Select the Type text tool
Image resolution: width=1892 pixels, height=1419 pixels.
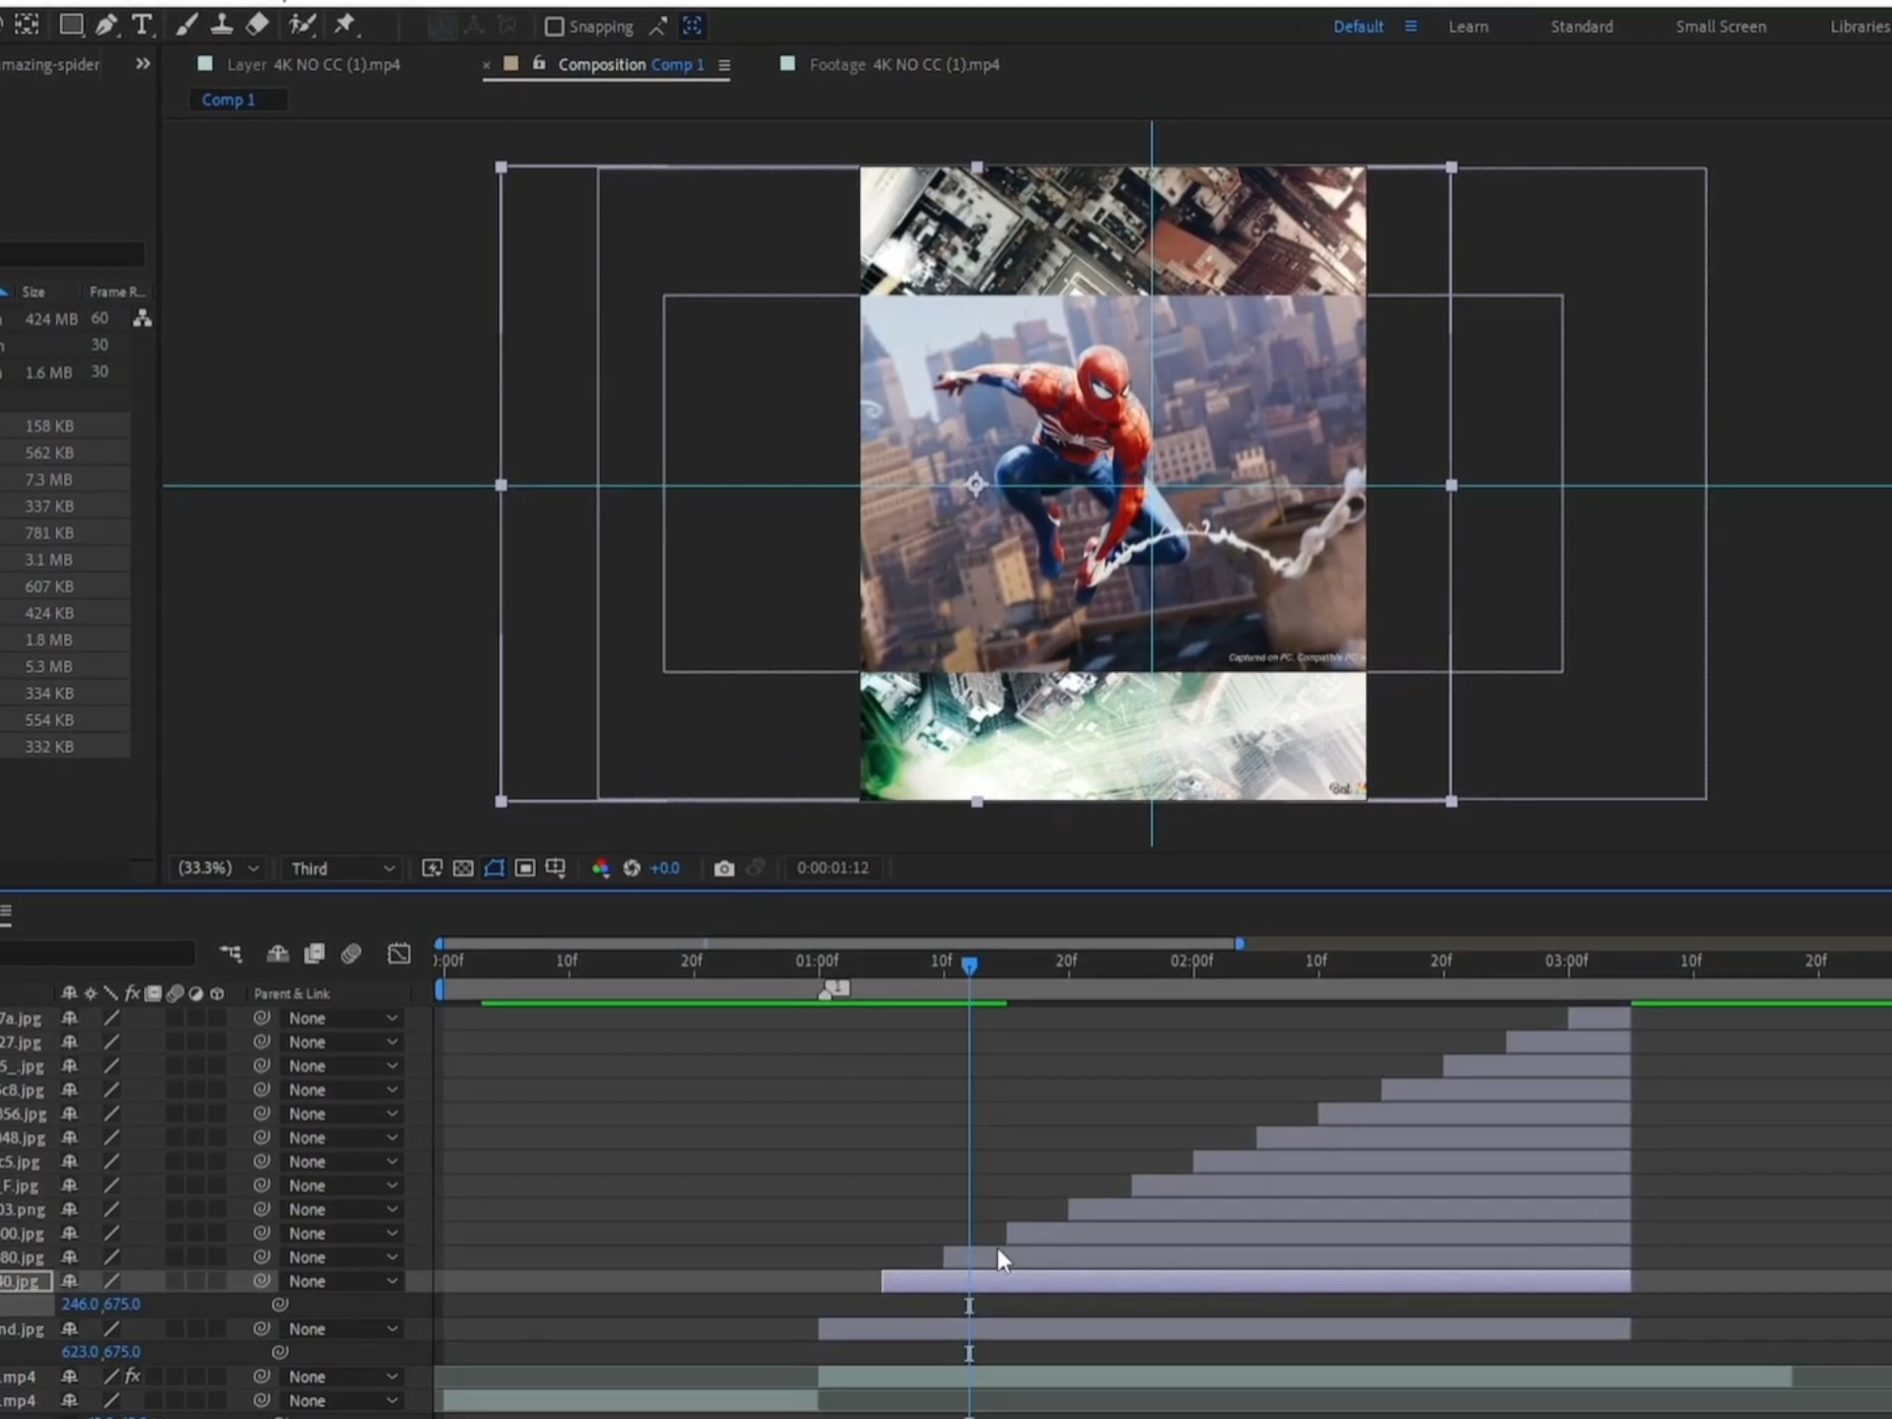click(142, 25)
